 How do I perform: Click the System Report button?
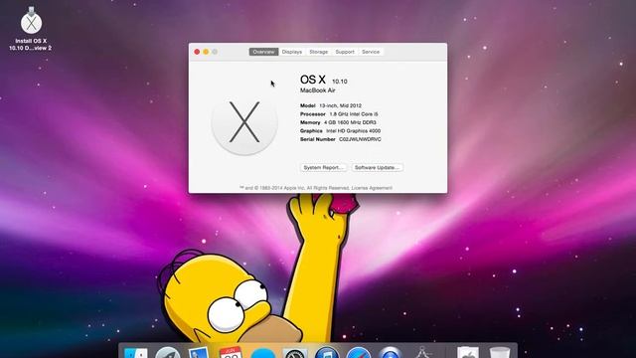[323, 168]
